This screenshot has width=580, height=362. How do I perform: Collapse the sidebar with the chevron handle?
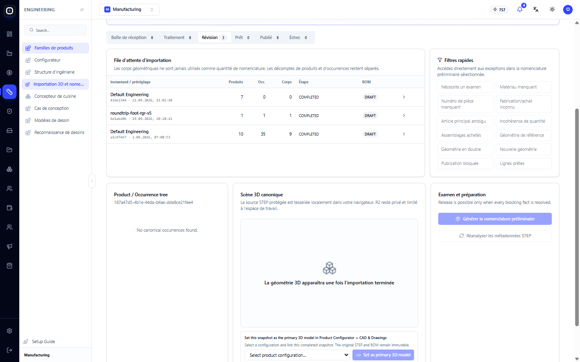[x=92, y=181]
